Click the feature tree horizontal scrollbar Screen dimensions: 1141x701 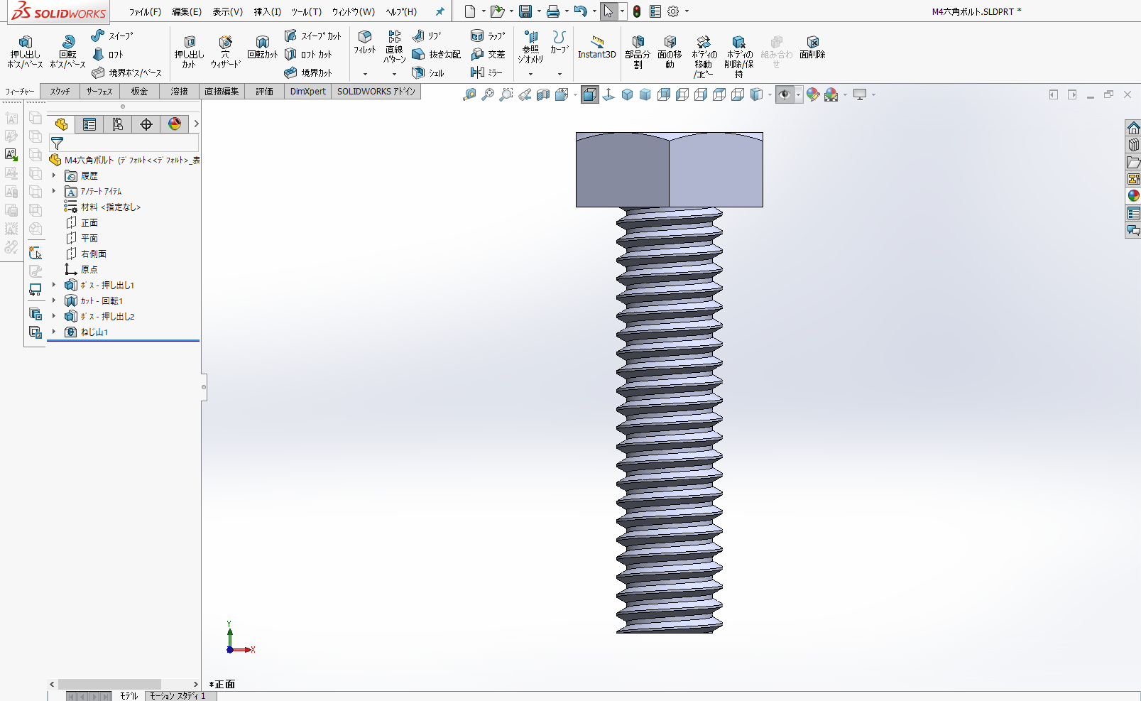[109, 684]
